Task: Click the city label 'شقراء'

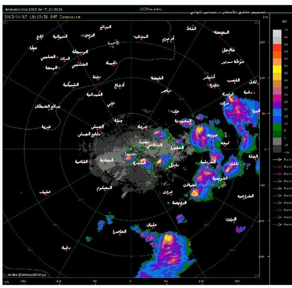Action: click(x=214, y=85)
